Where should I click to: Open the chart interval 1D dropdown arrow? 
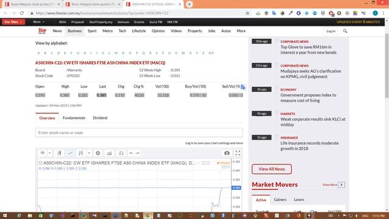[x=50, y=153]
